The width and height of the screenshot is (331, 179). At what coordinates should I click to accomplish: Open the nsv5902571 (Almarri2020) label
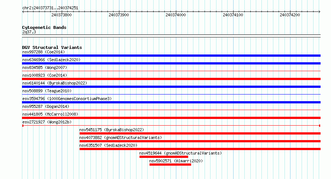tap(176, 161)
